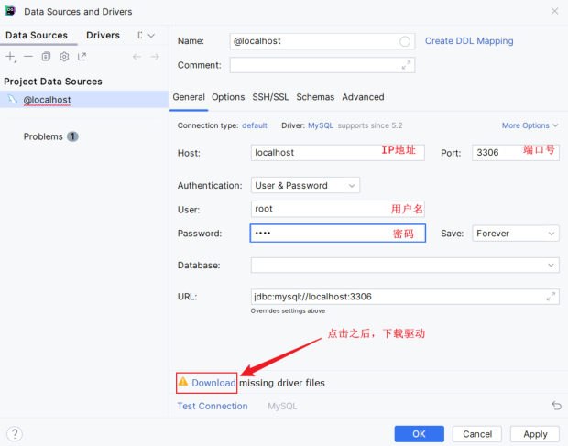
Task: Click the Cancel button
Action: (477, 434)
